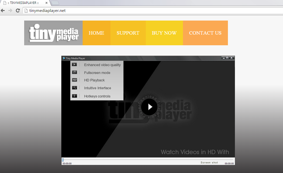
Task: Click the total time 00:00:00 on right
Action: [x=229, y=164]
